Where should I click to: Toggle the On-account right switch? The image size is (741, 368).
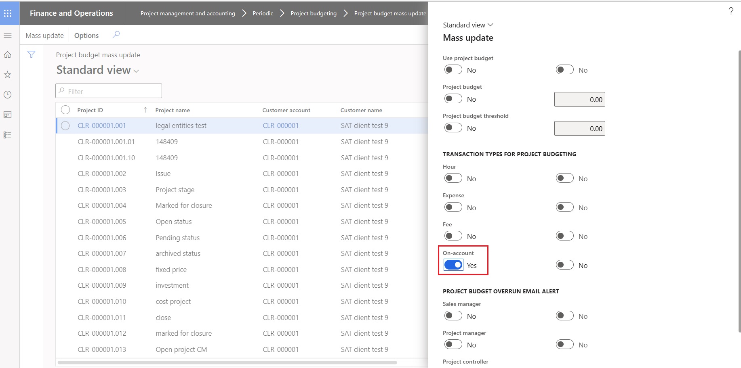coord(565,265)
